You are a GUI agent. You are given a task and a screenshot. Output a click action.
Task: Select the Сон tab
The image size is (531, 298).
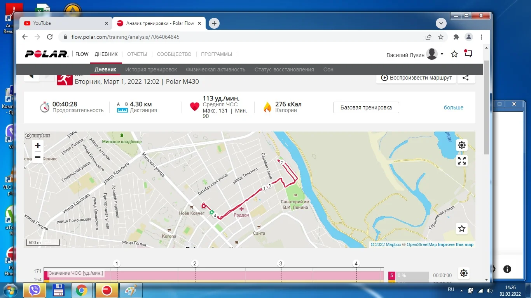pyautogui.click(x=328, y=69)
